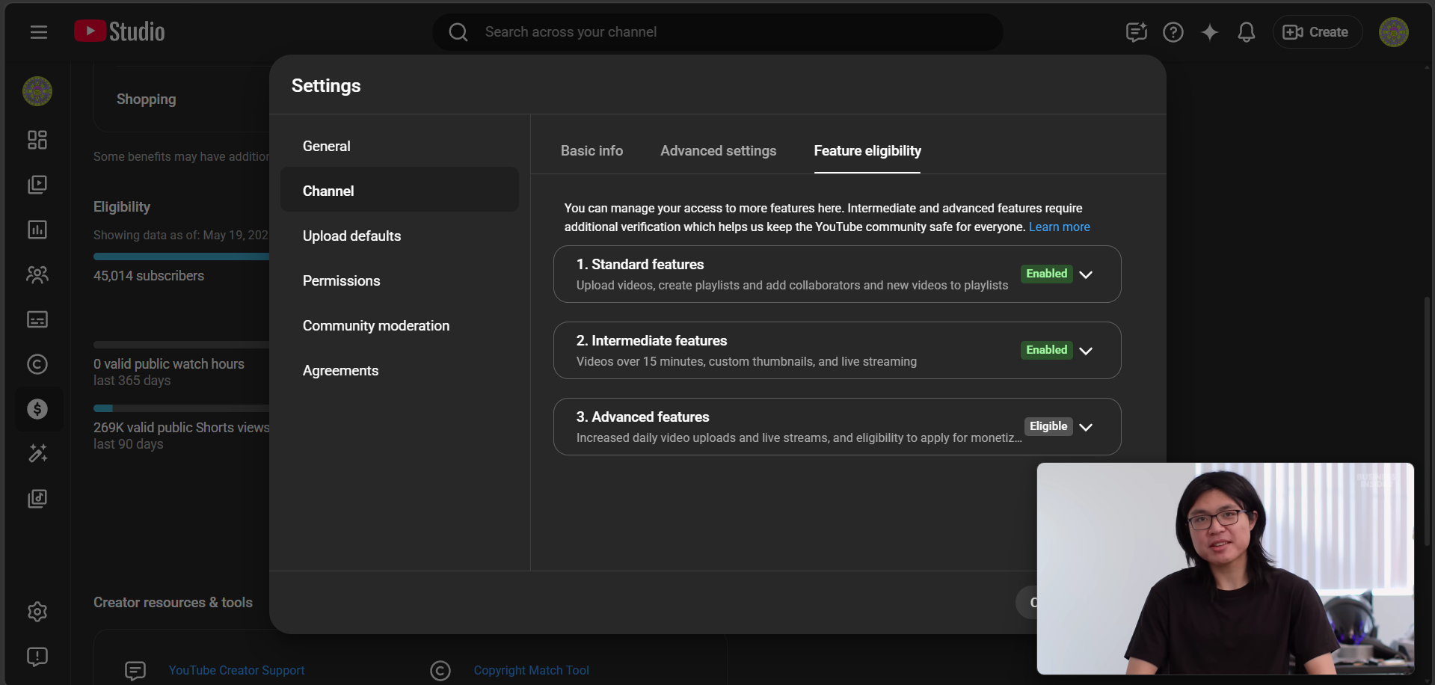Screen dimensions: 1435x685
Task: Open Dashboard from the sidebar
Action: click(x=37, y=140)
